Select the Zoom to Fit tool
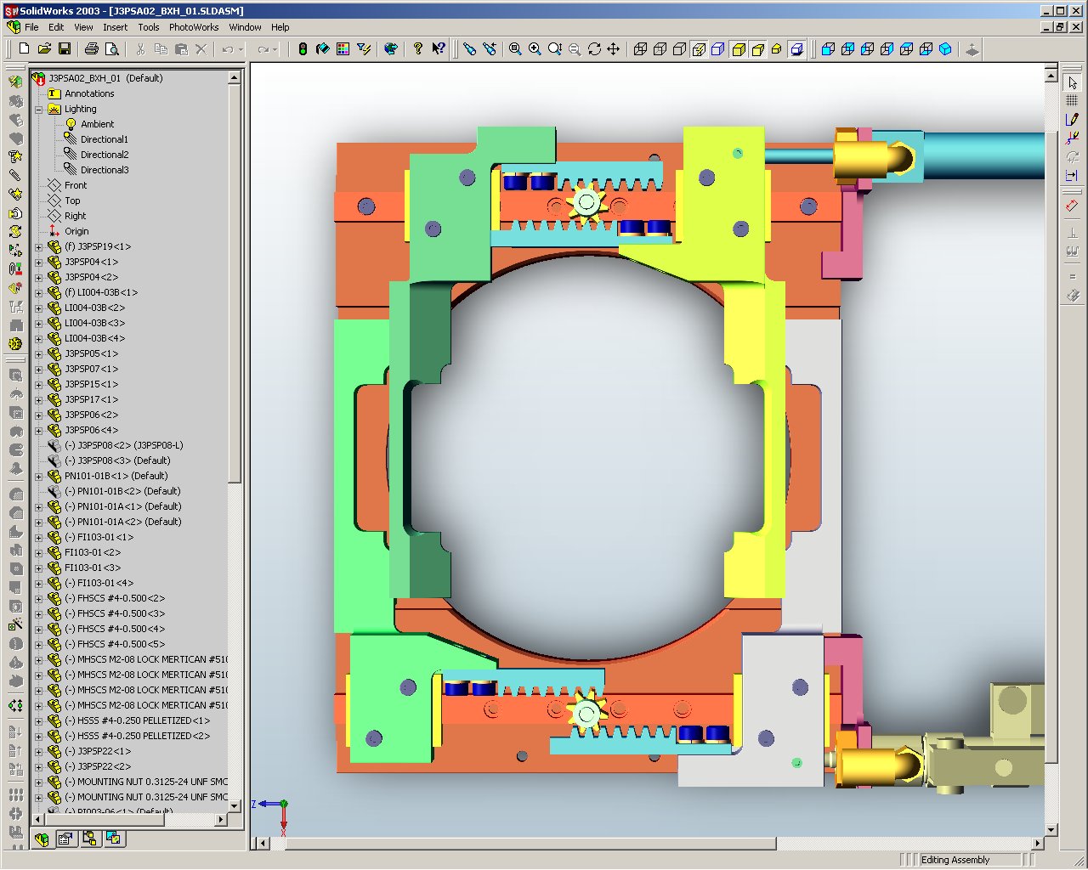Viewport: 1088px width, 870px height. click(x=515, y=49)
